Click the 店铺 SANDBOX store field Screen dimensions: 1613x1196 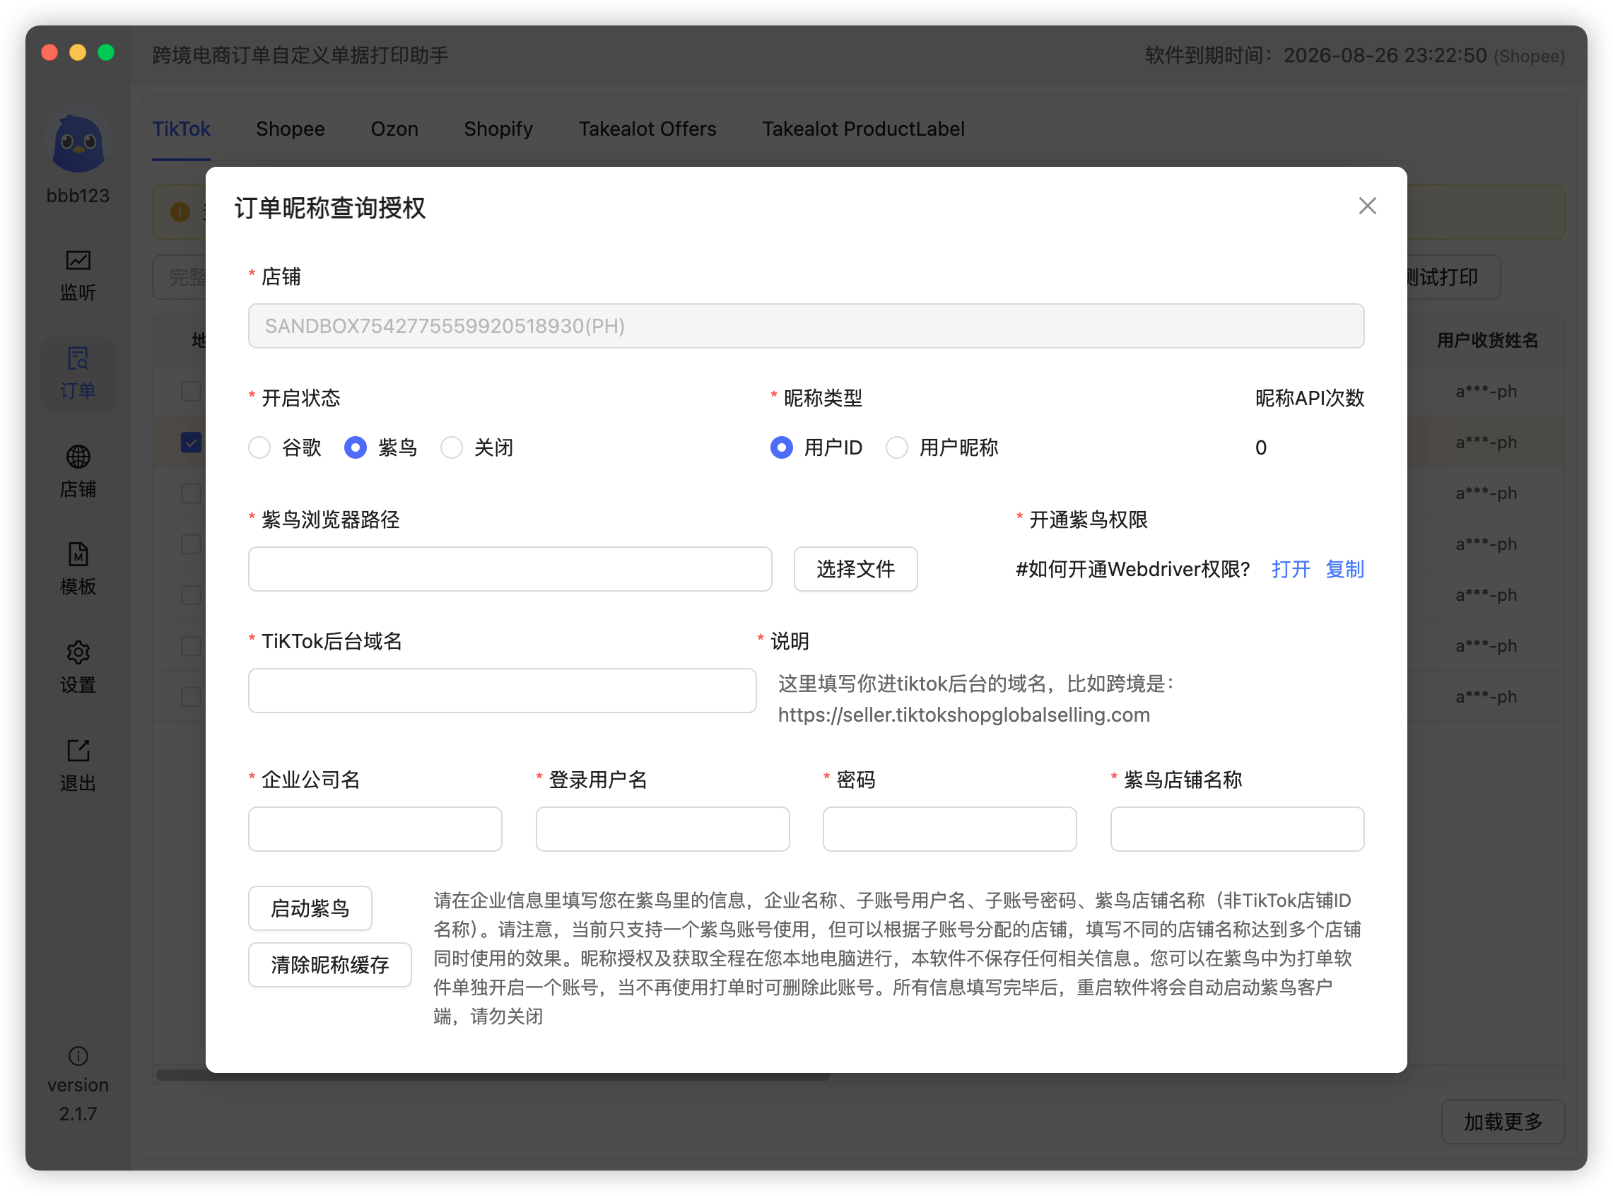806,326
